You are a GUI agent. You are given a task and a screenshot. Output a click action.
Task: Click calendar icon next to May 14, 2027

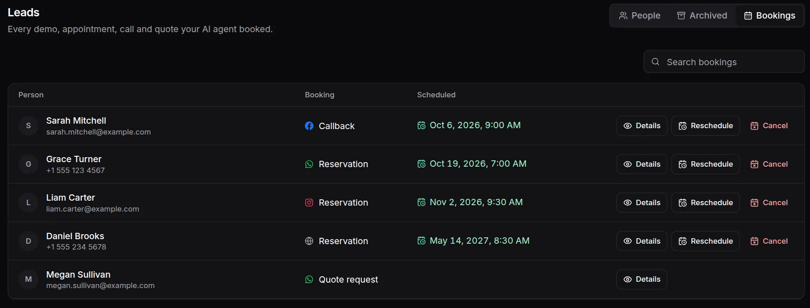[422, 241]
